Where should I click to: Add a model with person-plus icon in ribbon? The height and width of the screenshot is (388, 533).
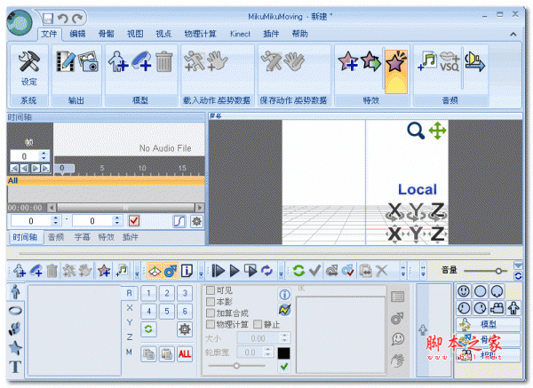coord(117,61)
